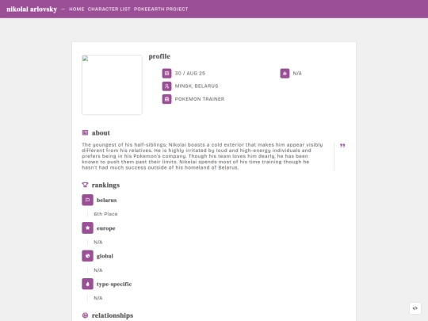The image size is (428, 321).
Task: Click the N/A value under global
Action: point(98,270)
